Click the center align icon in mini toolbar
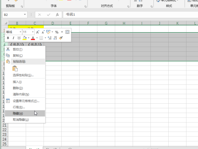 tap(19, 38)
